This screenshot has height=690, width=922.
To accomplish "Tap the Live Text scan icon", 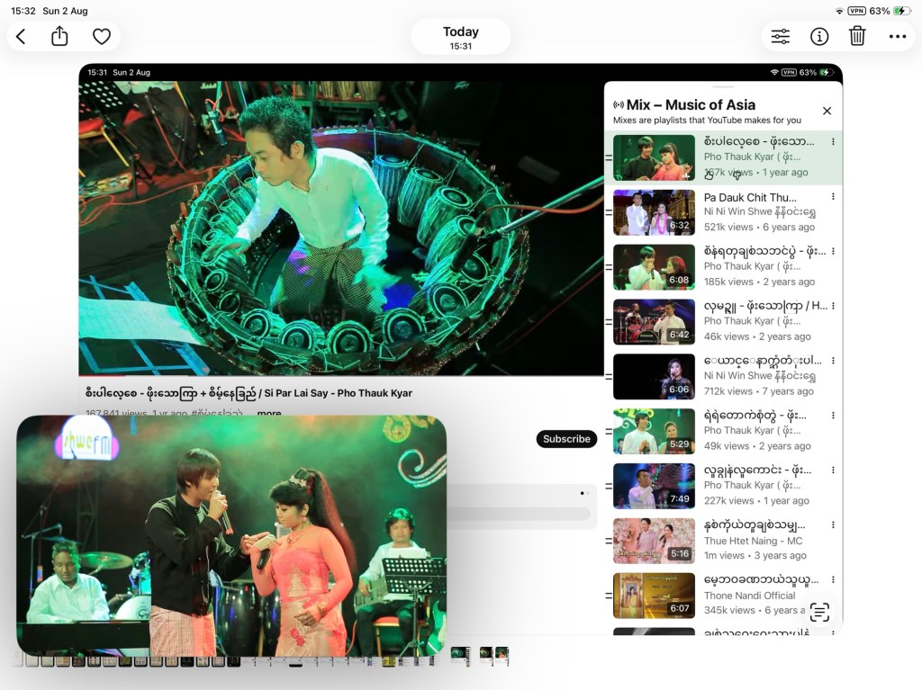I will tap(819, 612).
